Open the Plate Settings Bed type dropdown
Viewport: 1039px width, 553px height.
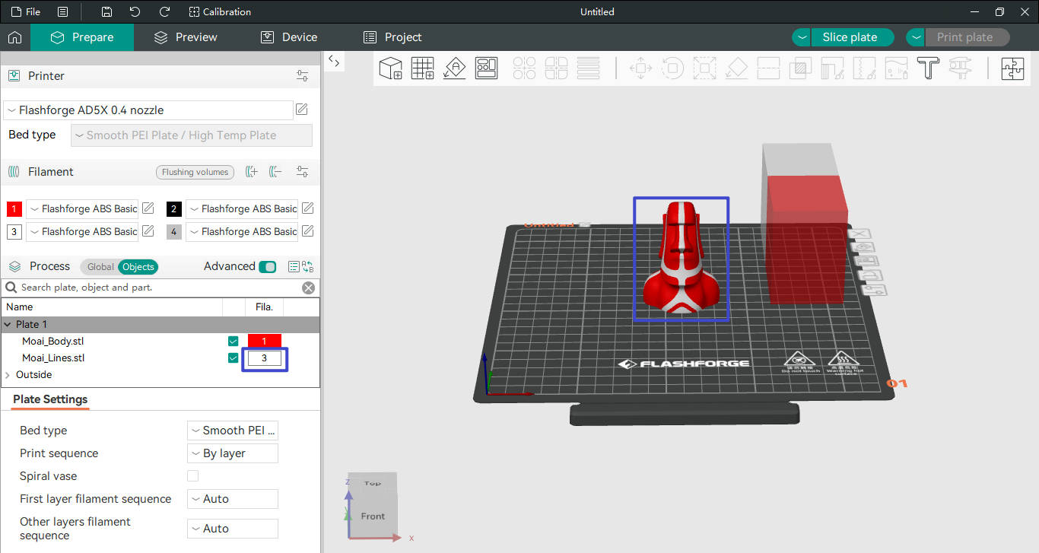[x=233, y=431]
